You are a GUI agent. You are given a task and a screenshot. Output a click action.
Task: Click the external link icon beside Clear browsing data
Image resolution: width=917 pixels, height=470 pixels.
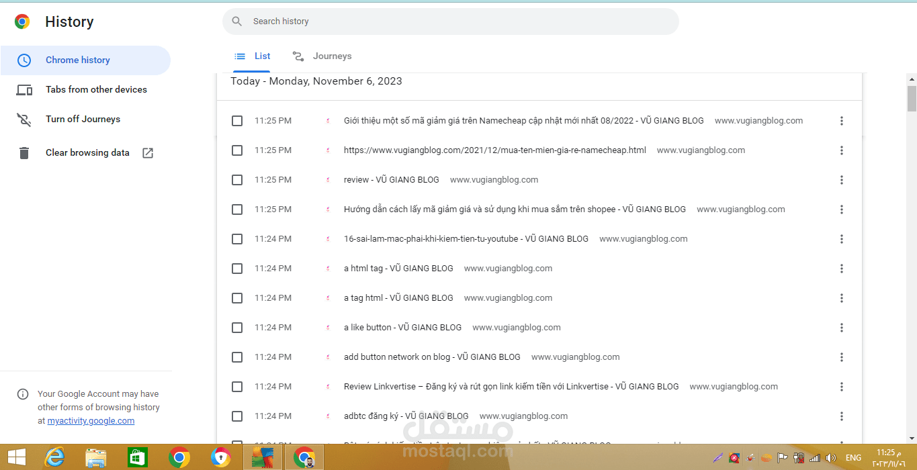[148, 153]
